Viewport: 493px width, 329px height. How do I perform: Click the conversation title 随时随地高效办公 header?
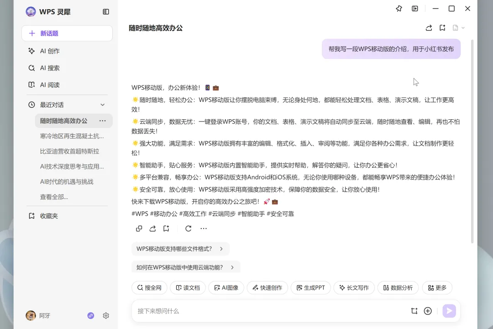[x=156, y=28]
